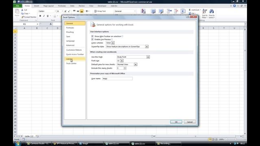Toggle Bold formatting
Image resolution: width=260 pixels, height=146 pixels.
(x=40, y=16)
